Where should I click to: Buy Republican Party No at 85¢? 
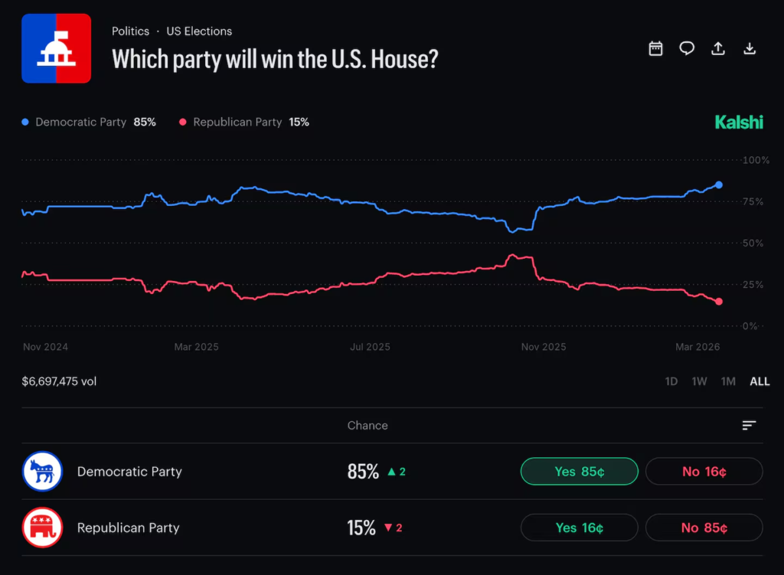point(704,528)
